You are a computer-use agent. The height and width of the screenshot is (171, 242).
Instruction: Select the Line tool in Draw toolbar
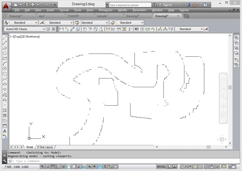coord(5,38)
